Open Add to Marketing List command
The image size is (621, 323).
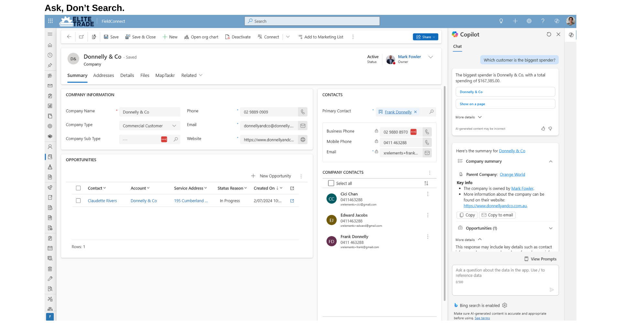321,37
